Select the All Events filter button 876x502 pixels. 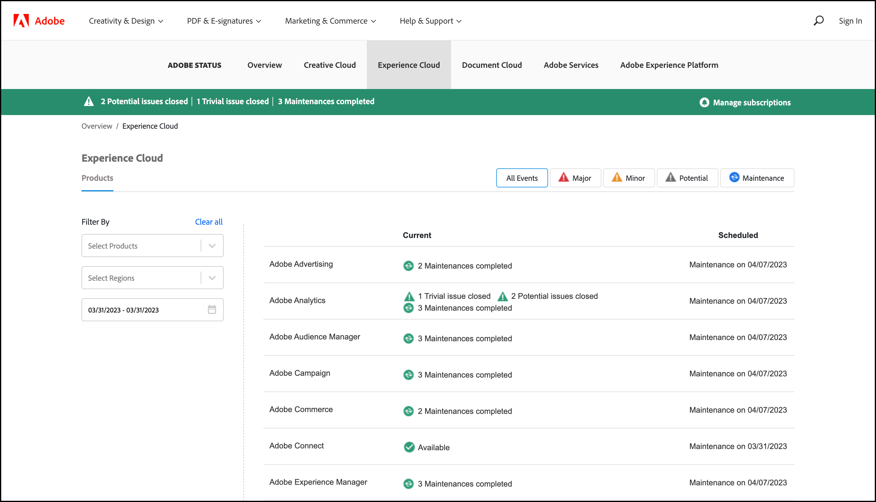point(522,178)
